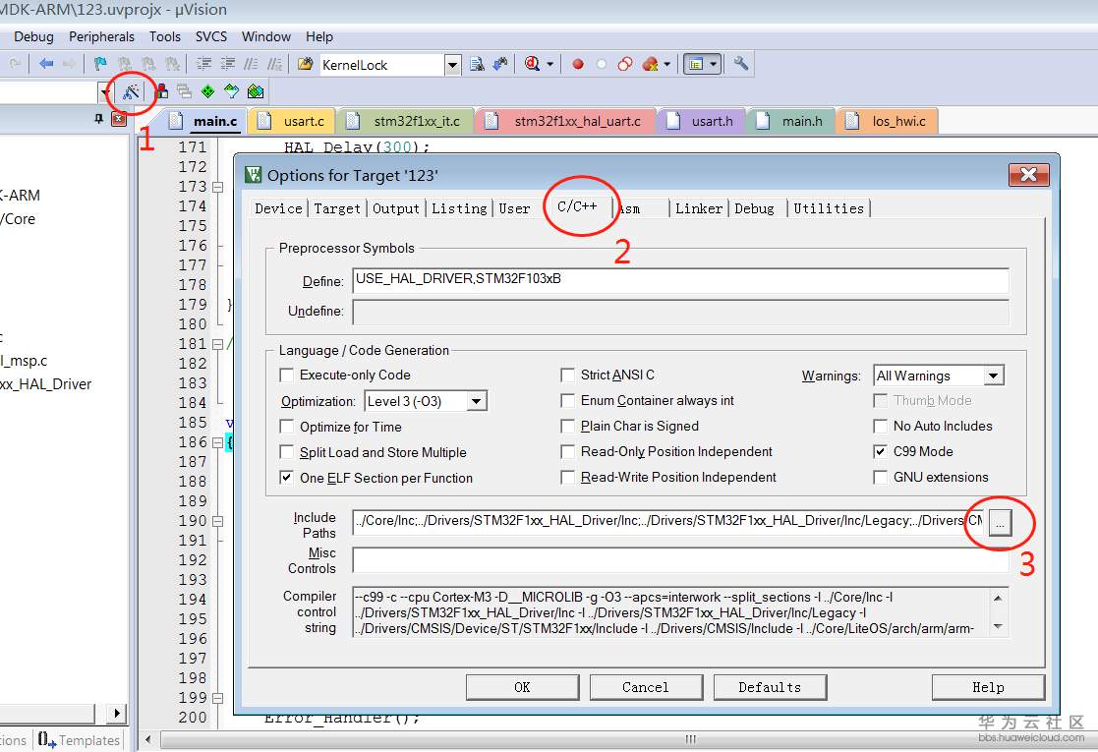Open the Pack Installer icon
1098x752 pixels.
pos(256,91)
